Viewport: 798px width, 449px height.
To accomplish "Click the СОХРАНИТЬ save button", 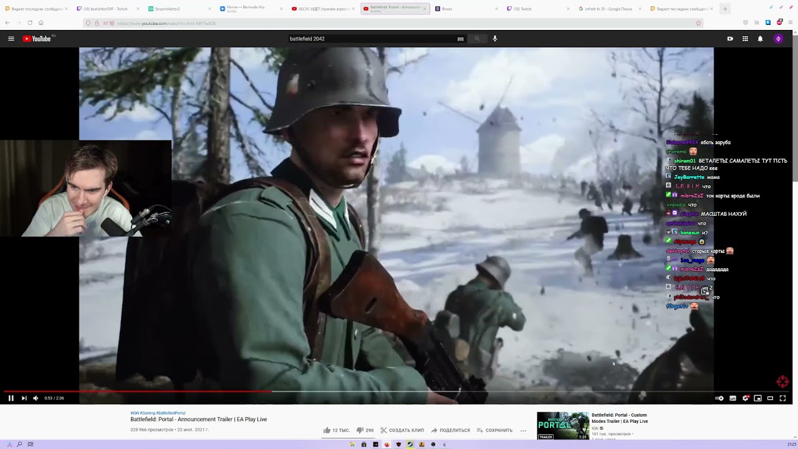I will click(494, 430).
